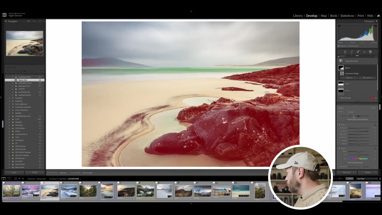This screenshot has height=215, width=382.
Task: Toggle the Color section visibility switch
Action: pos(376,148)
